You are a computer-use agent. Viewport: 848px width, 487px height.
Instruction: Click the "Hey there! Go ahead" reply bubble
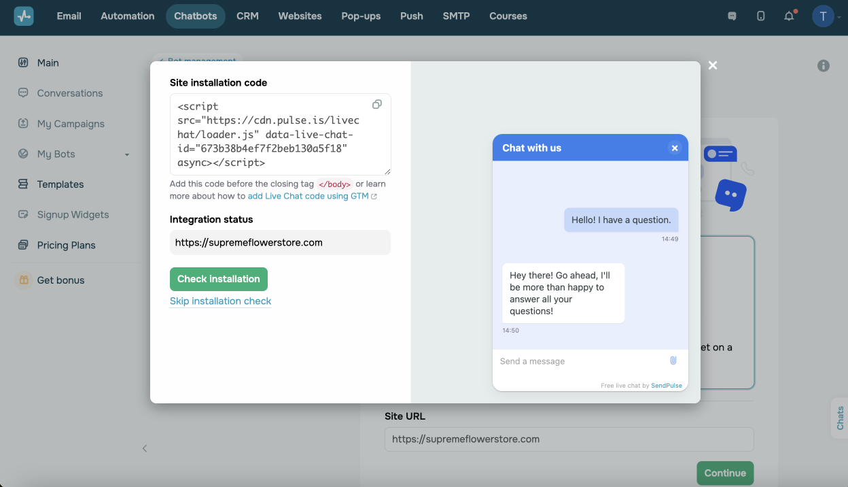click(563, 293)
